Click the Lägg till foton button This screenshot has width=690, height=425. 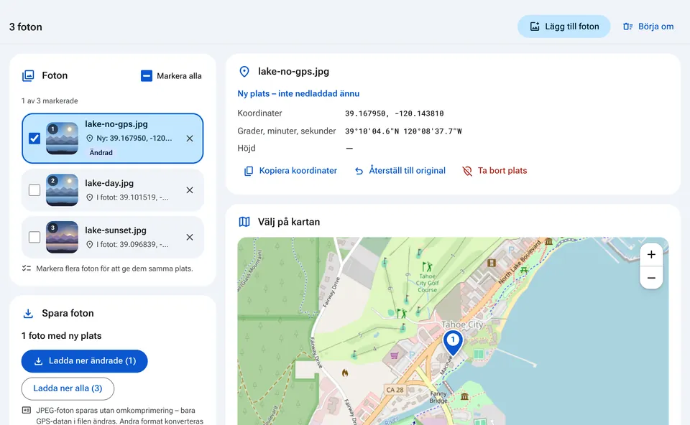click(563, 27)
